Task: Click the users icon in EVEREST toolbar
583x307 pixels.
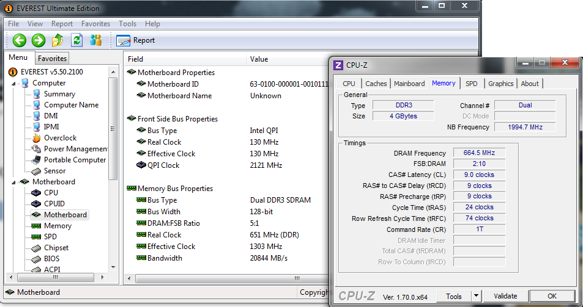Action: click(95, 40)
